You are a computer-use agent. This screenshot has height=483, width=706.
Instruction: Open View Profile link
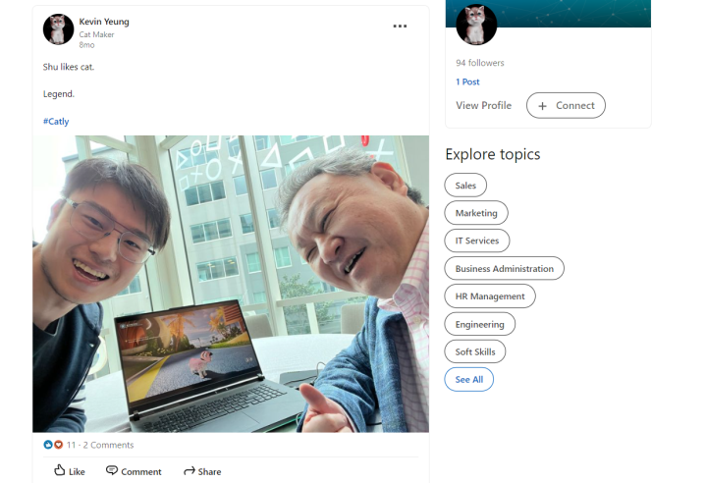483,105
